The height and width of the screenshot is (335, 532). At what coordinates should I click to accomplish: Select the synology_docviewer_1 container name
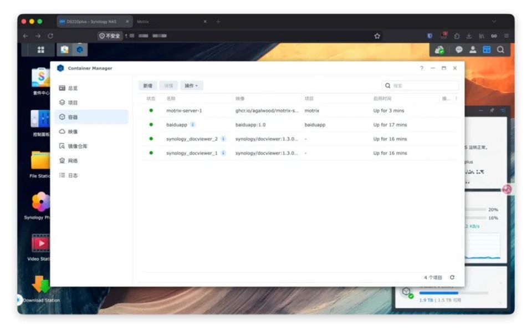(192, 153)
